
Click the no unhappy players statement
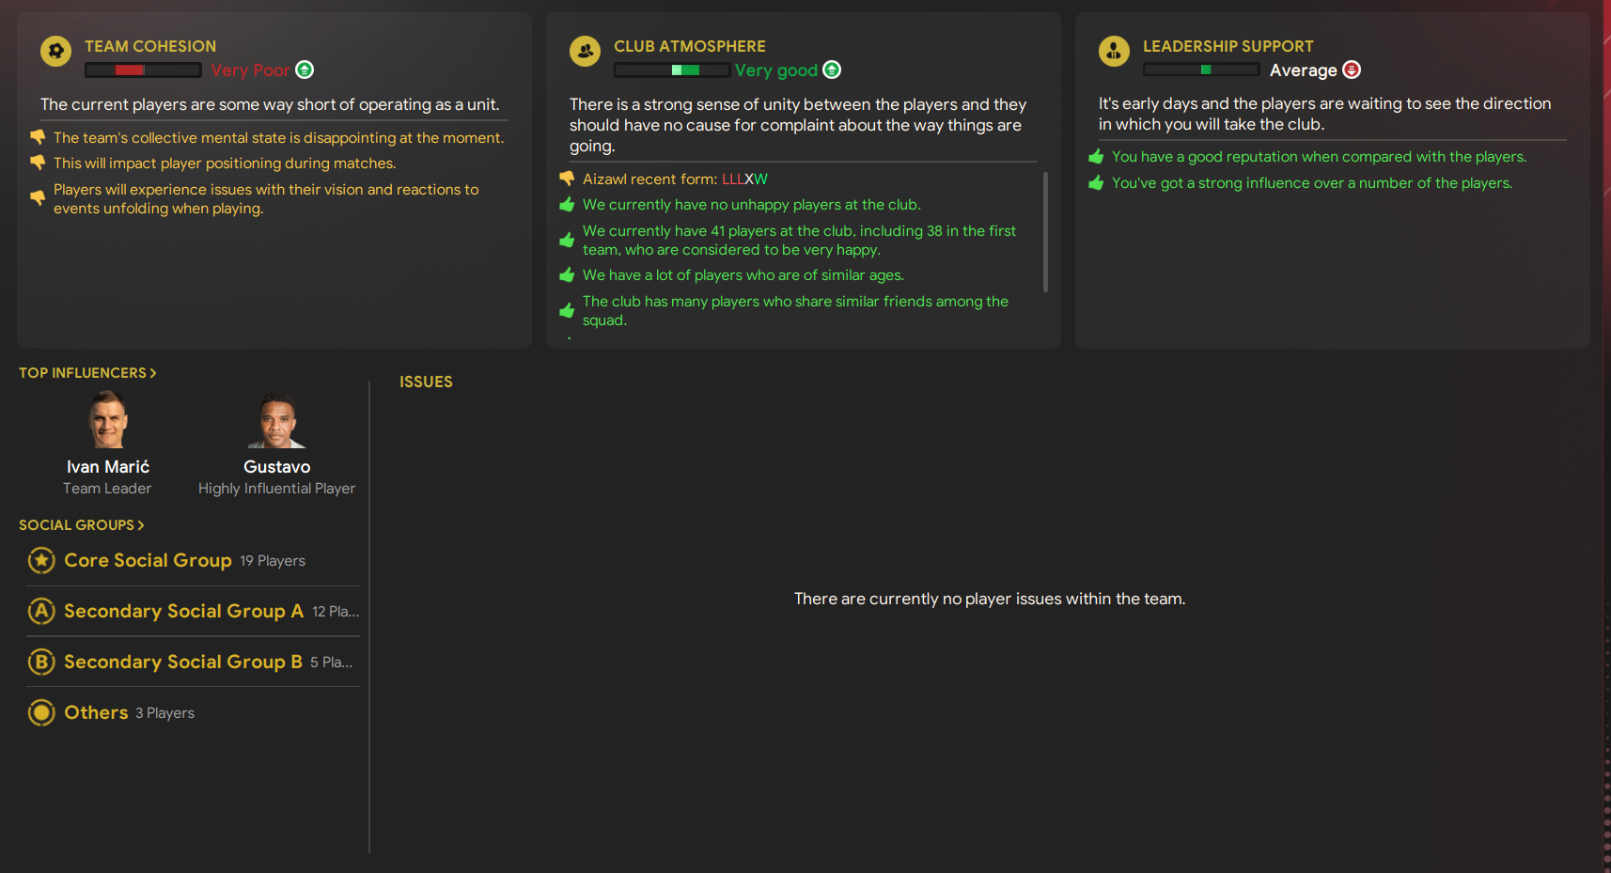tap(751, 204)
